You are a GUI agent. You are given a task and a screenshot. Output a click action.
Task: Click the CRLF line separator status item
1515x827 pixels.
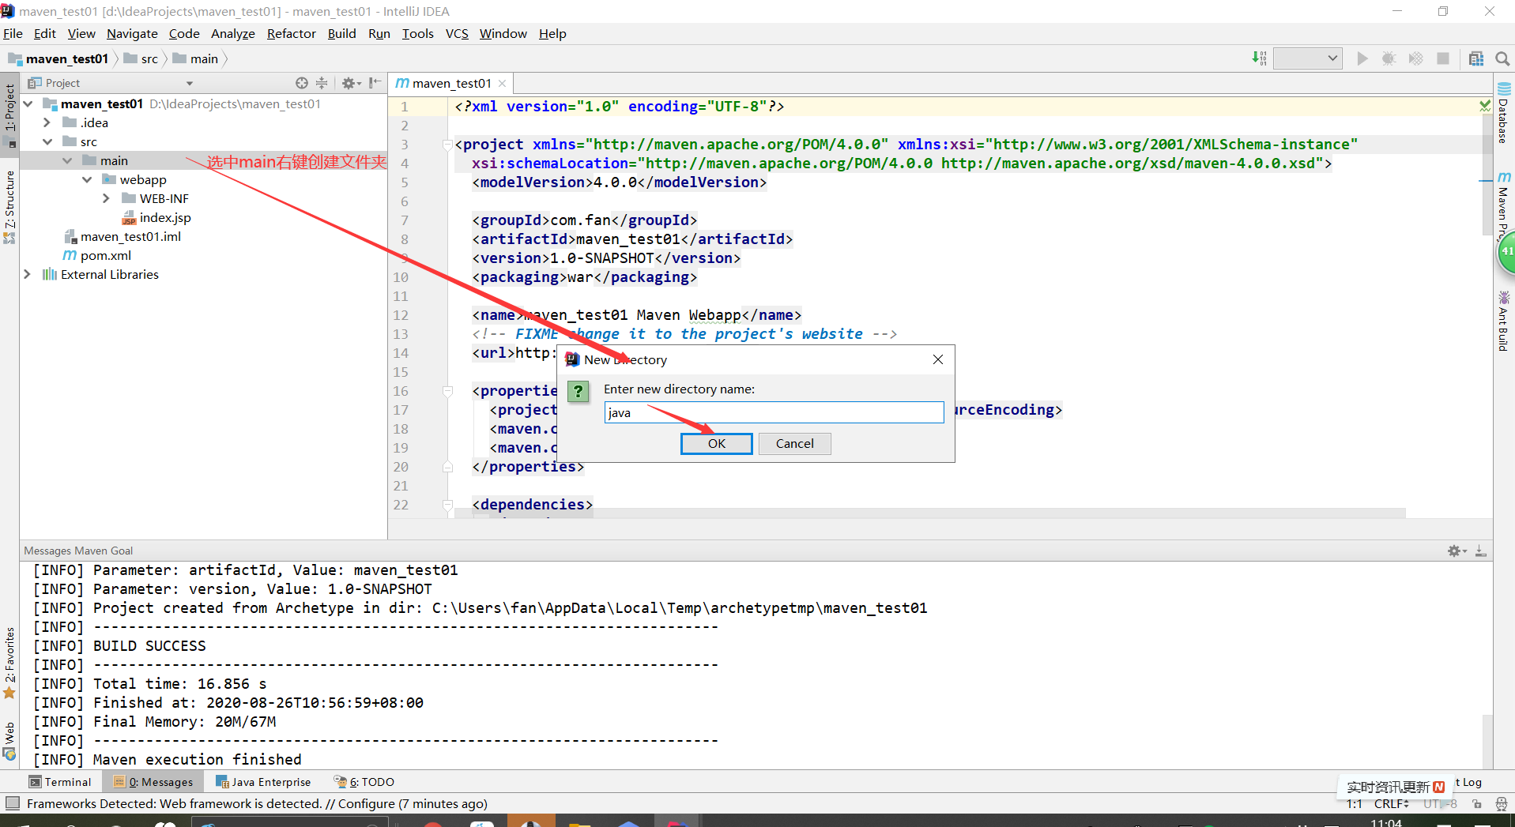click(x=1391, y=804)
